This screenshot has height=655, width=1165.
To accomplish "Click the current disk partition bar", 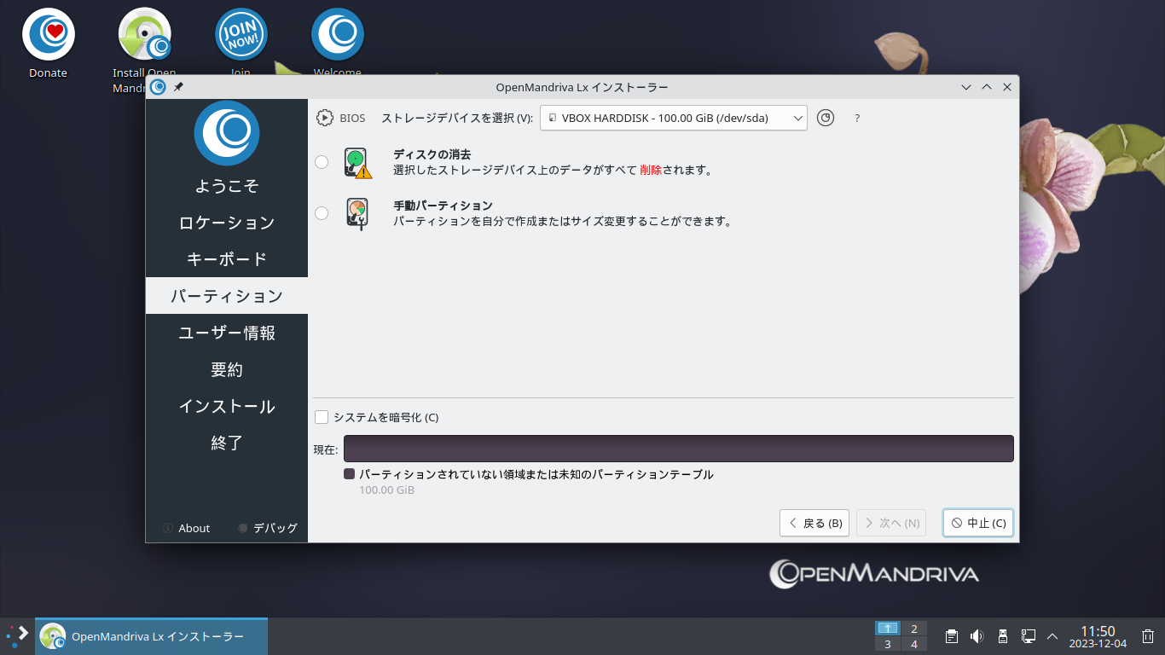I will click(679, 449).
